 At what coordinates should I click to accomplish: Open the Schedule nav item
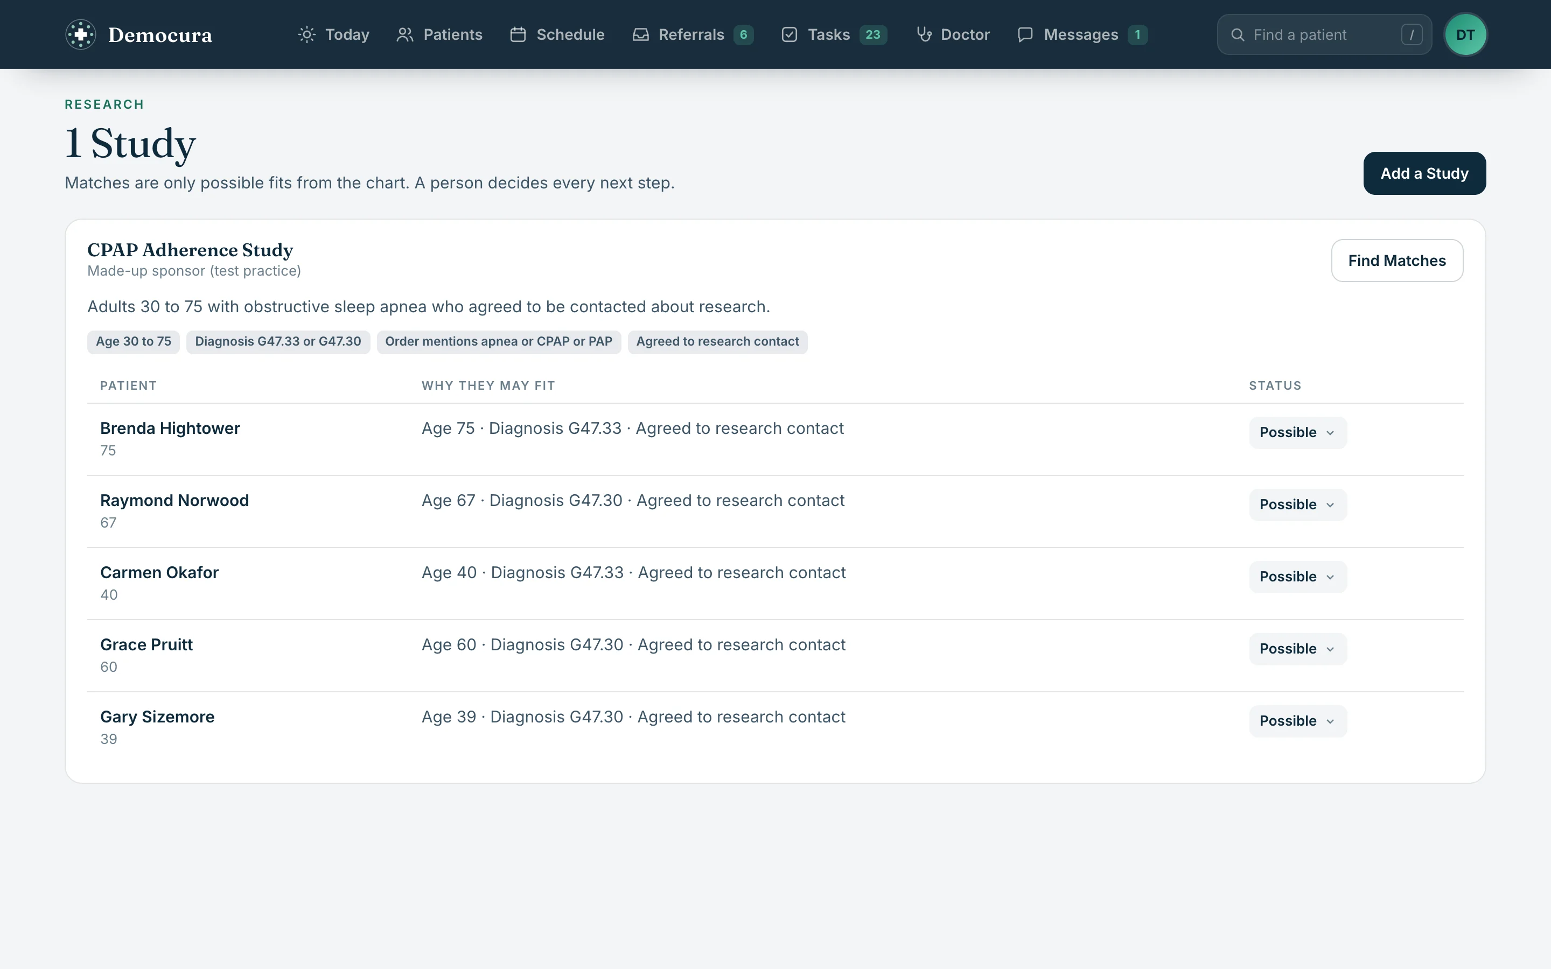point(557,34)
